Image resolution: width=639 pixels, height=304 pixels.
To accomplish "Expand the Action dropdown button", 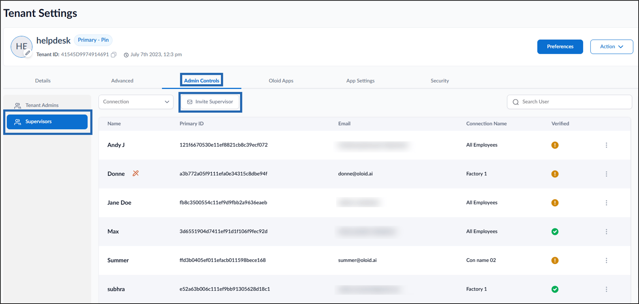I will pyautogui.click(x=611, y=46).
